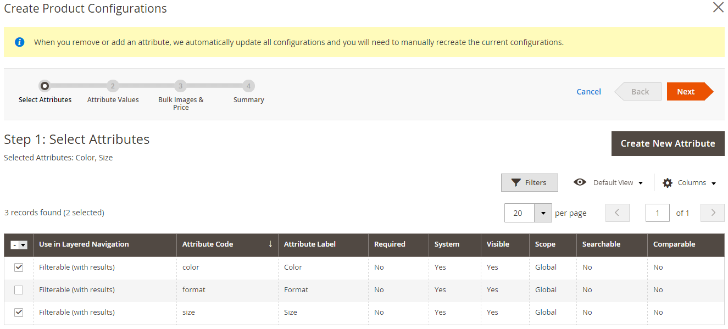
Task: Open the Filters button
Action: (529, 182)
